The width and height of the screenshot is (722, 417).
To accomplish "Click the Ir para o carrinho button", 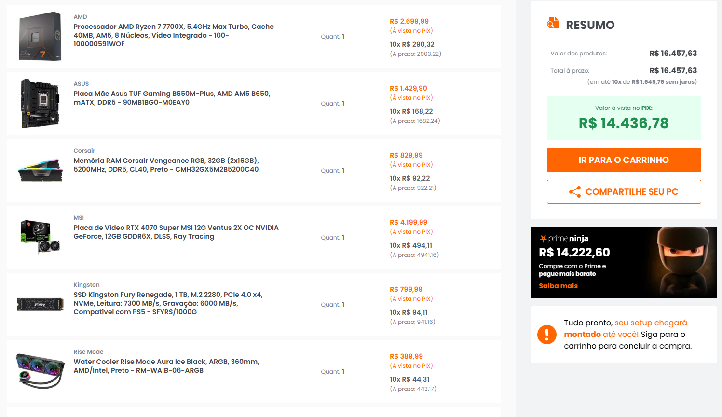I will click(x=624, y=160).
